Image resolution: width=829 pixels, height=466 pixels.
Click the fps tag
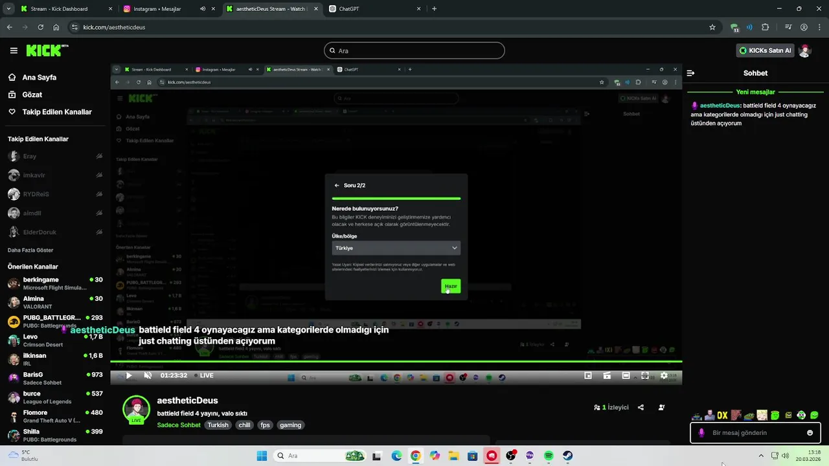click(265, 425)
